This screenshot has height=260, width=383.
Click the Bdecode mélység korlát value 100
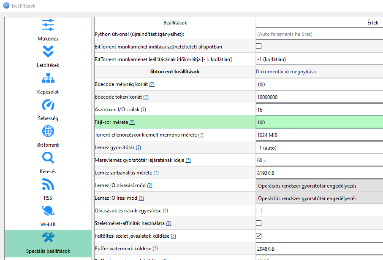pos(319,85)
